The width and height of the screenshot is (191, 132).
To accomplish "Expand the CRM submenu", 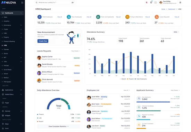I will pyautogui.click(x=21, y=33).
